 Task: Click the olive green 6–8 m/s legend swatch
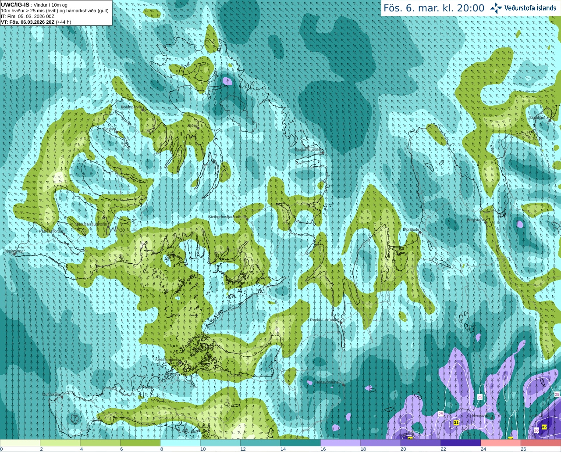[140, 443]
